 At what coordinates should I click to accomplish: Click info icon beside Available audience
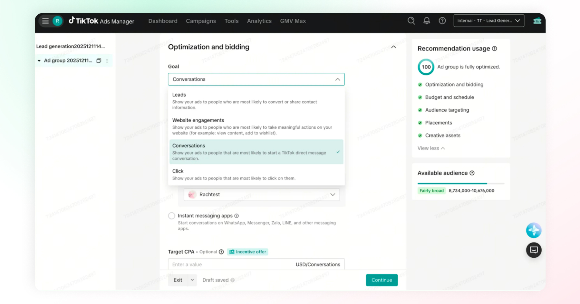(x=472, y=173)
